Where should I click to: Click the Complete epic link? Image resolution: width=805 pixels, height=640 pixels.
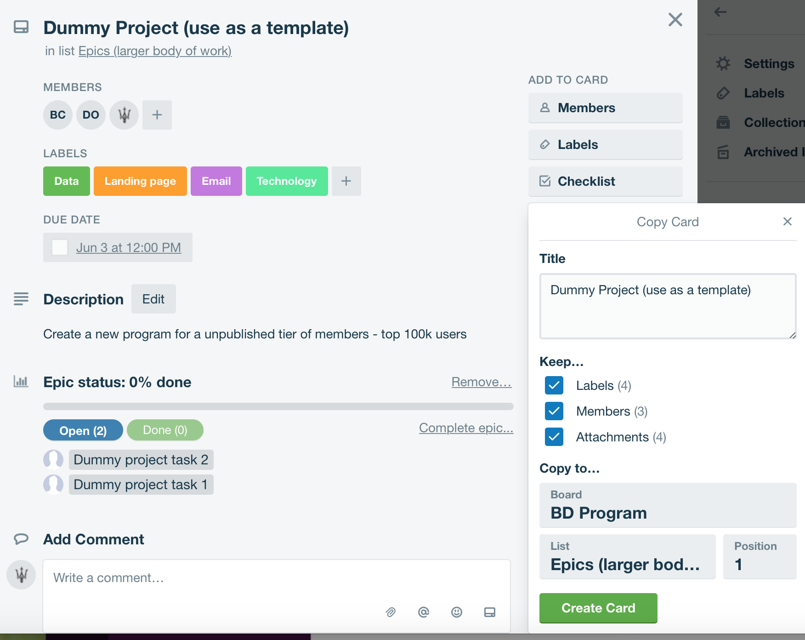(466, 428)
